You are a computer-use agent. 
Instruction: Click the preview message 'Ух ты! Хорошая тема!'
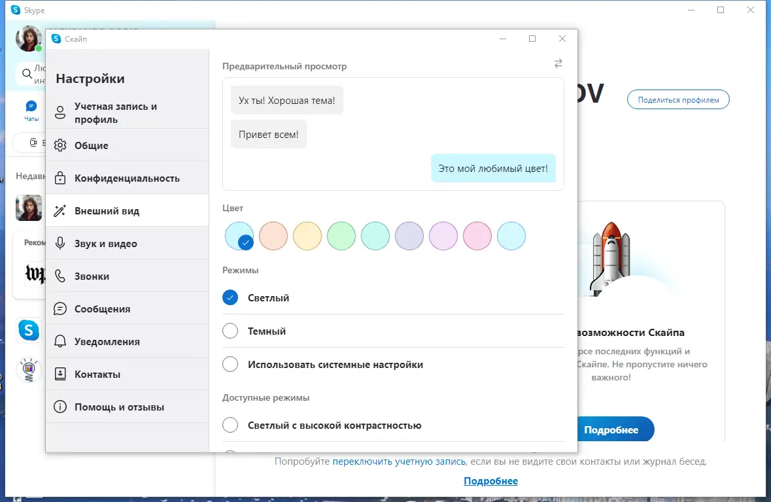[x=286, y=100]
